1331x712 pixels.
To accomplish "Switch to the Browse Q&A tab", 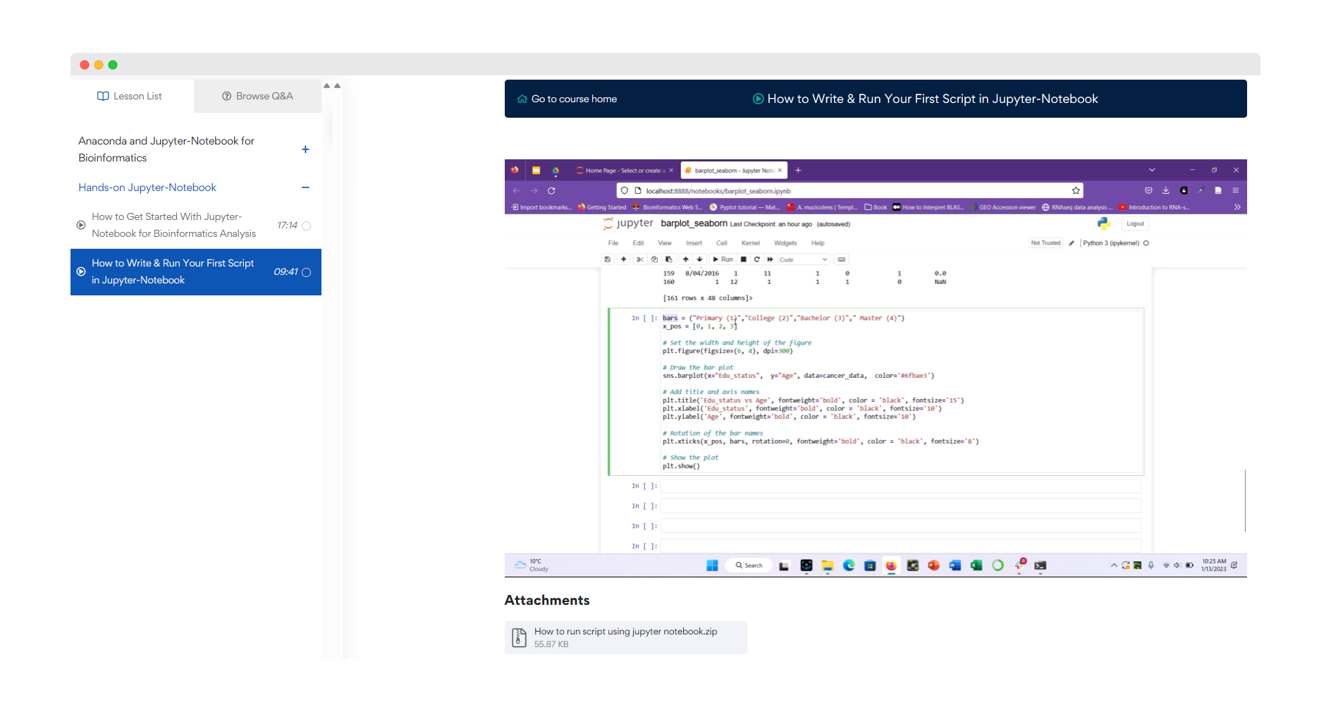I will pyautogui.click(x=257, y=96).
